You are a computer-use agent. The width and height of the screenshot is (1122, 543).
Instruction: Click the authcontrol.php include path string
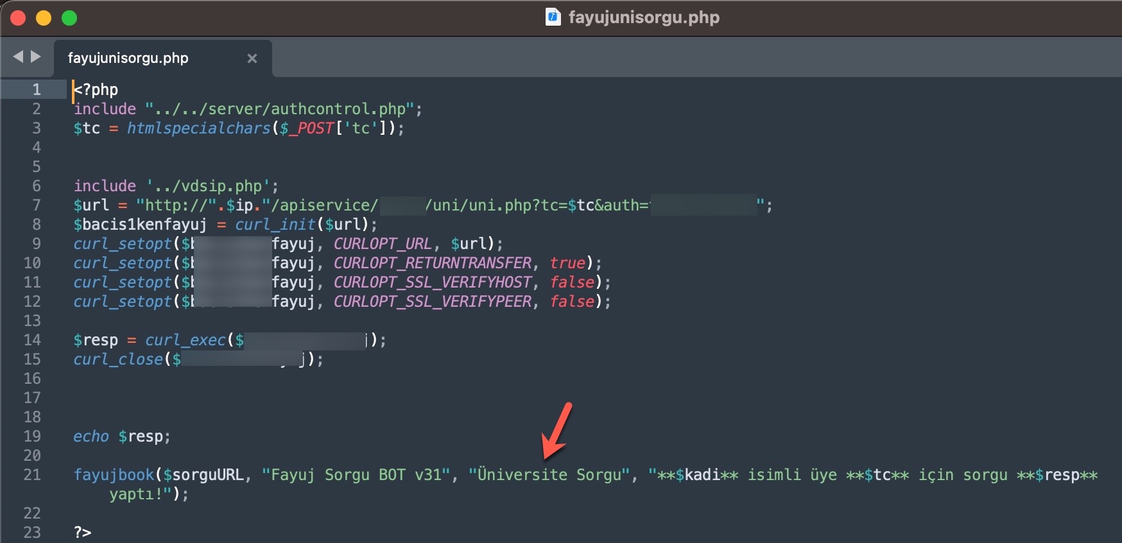click(x=279, y=109)
